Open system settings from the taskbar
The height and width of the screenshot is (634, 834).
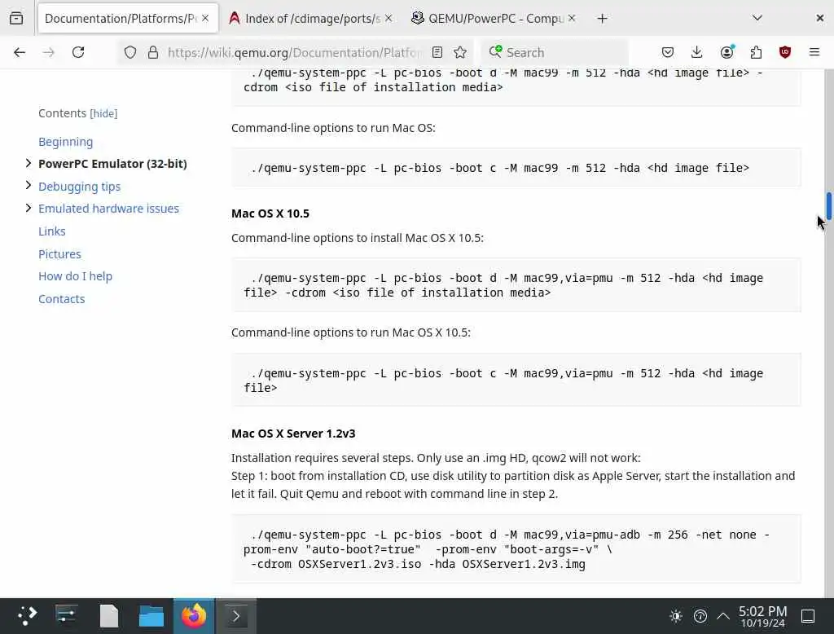pos(67,616)
